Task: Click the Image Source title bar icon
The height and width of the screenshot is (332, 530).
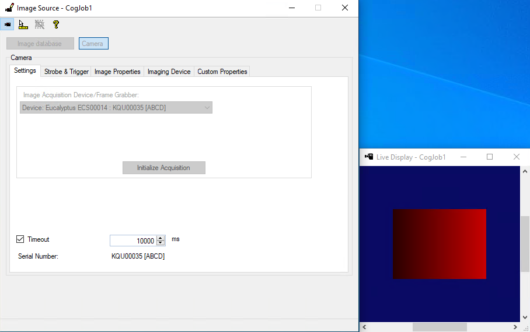Action: [x=9, y=8]
